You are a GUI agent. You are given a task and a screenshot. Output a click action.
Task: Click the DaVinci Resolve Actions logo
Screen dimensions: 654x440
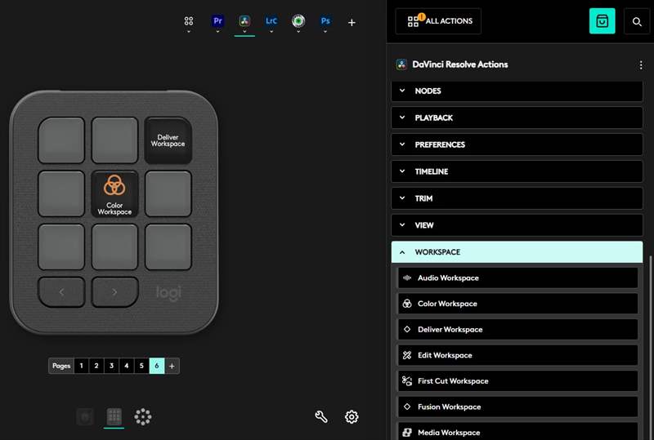(401, 64)
